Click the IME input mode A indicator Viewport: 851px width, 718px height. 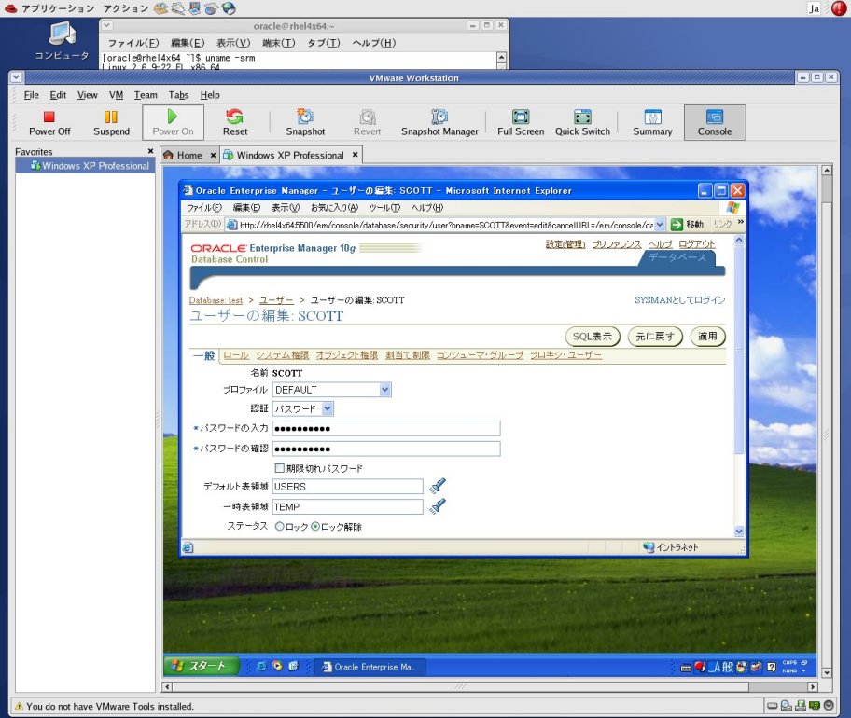coord(716,667)
